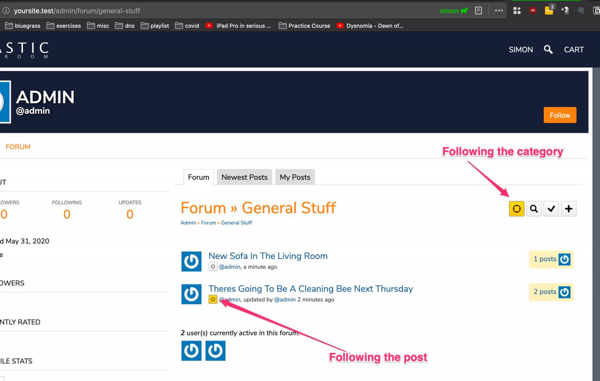Click the checkmark mark-all-read icon
This screenshot has width=600, height=381.
point(551,209)
